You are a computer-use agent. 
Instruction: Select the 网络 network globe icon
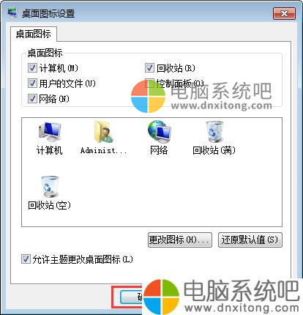point(160,132)
